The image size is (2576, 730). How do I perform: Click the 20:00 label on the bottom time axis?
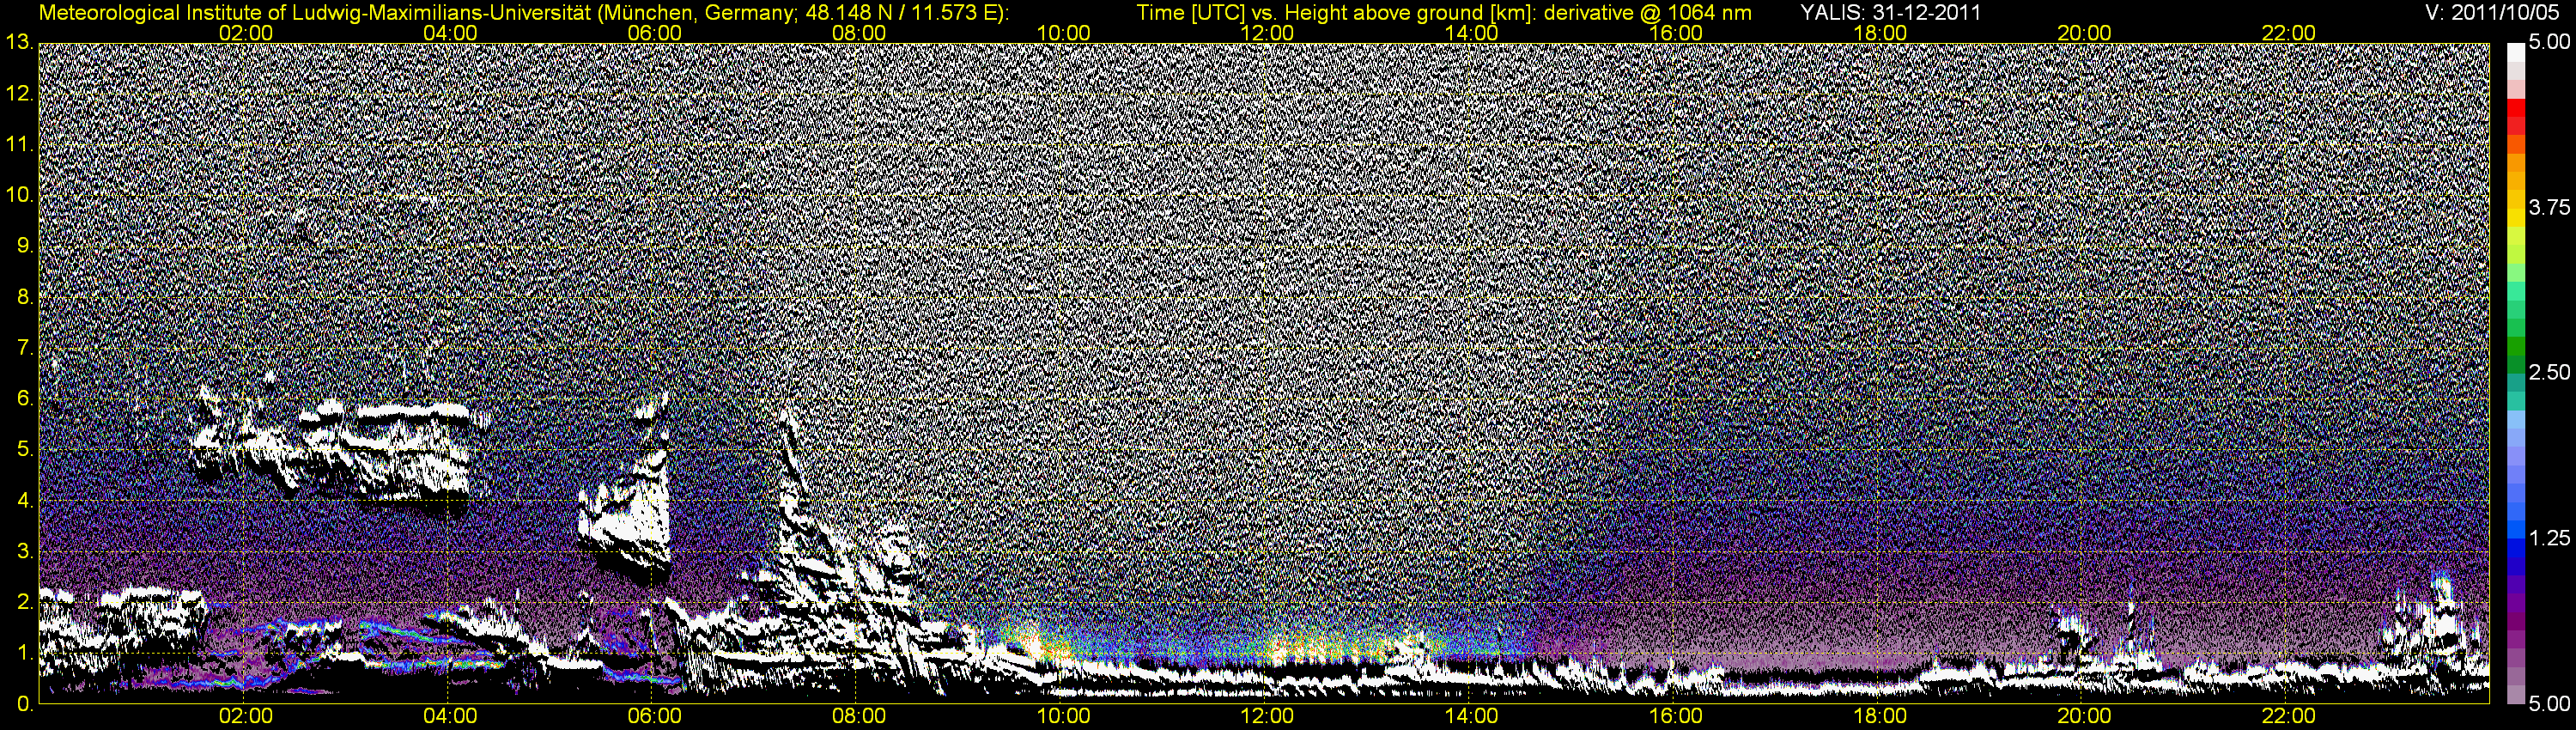(x=2084, y=716)
